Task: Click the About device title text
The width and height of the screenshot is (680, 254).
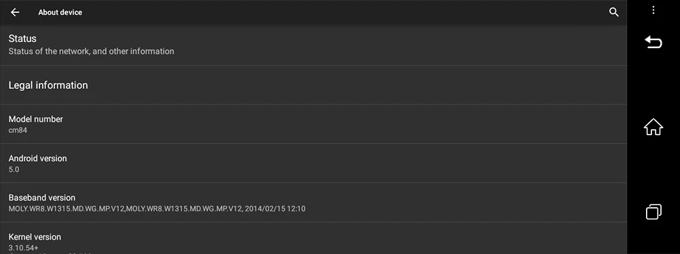Action: pos(60,12)
